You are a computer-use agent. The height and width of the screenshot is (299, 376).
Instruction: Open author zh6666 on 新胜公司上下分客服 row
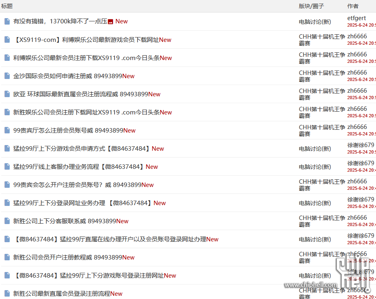(357, 218)
